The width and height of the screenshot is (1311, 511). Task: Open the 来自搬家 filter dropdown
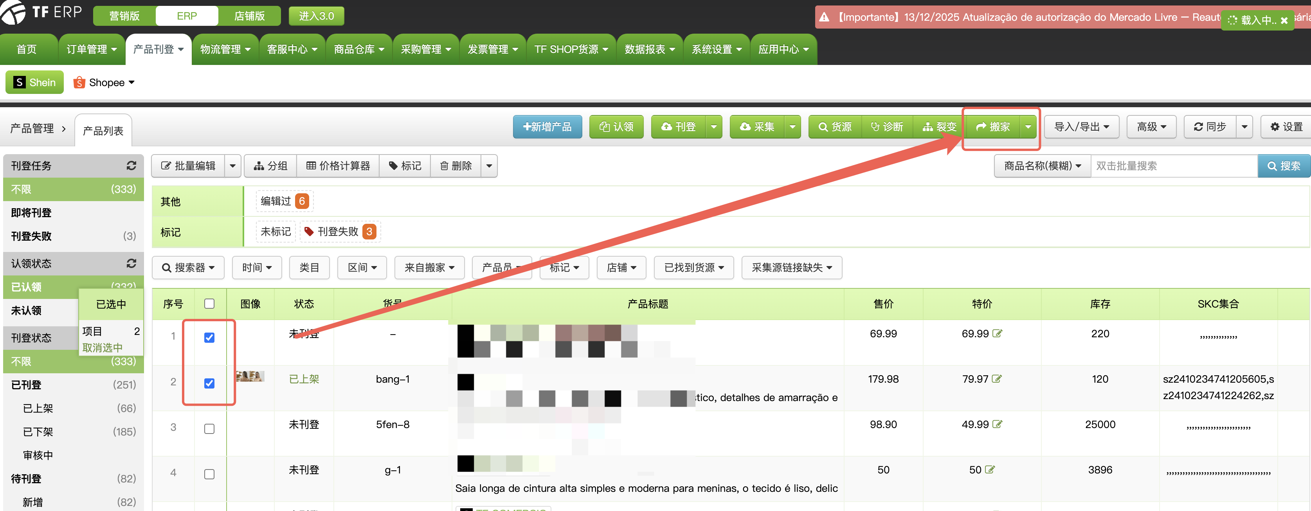(429, 268)
